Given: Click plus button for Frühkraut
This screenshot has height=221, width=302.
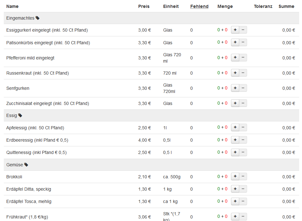Looking at the screenshot, I should click(x=235, y=217).
